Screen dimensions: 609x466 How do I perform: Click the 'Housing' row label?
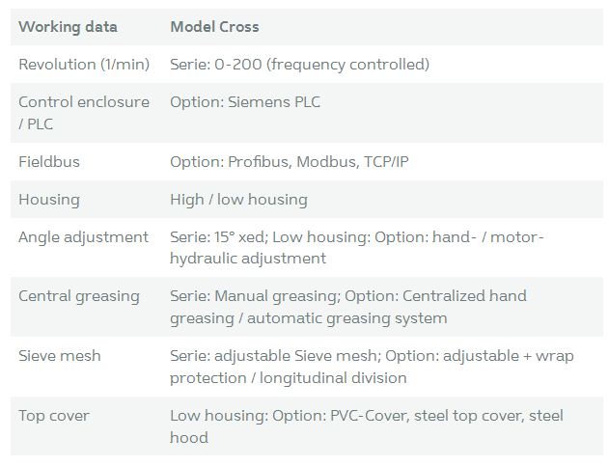pyautogui.click(x=49, y=200)
